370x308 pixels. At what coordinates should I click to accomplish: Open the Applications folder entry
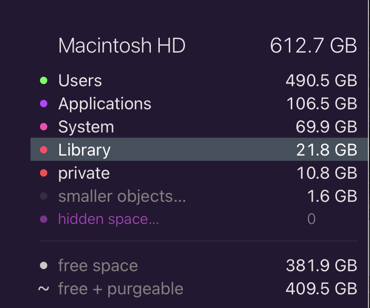tap(105, 104)
